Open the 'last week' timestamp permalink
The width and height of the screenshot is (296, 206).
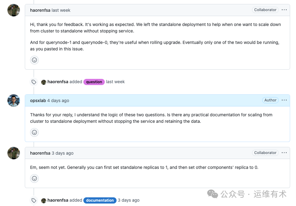[x=61, y=10]
